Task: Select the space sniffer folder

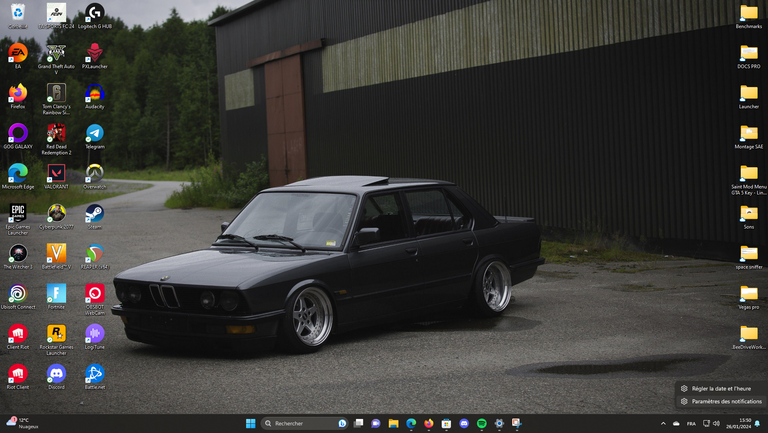Action: (x=749, y=257)
